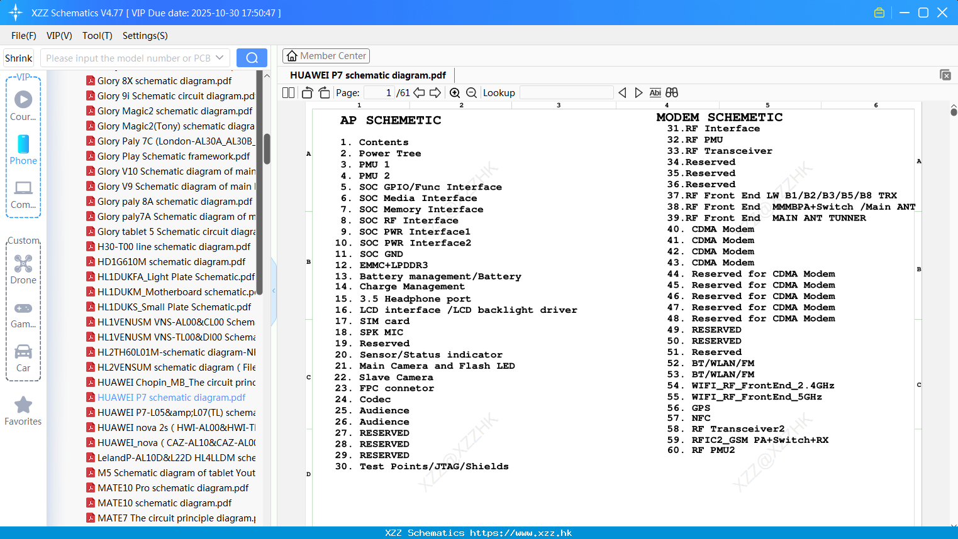This screenshot has width=958, height=539.
Task: Rotate the page counterclockwise
Action: (307, 93)
